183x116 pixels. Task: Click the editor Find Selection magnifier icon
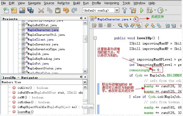pos(120,25)
